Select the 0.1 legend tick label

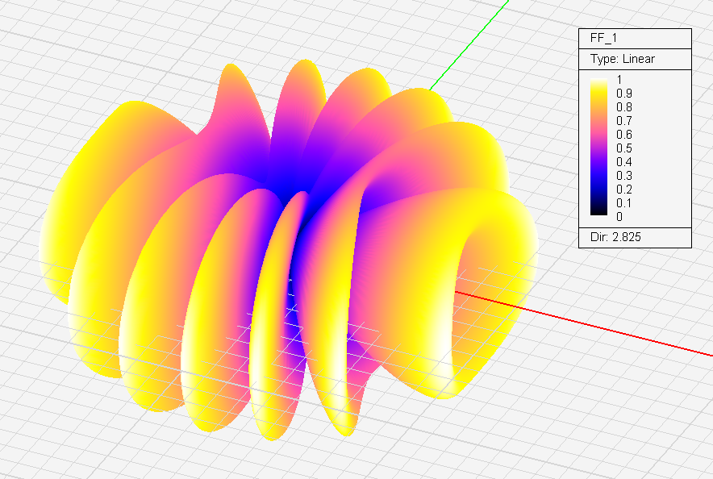point(623,203)
